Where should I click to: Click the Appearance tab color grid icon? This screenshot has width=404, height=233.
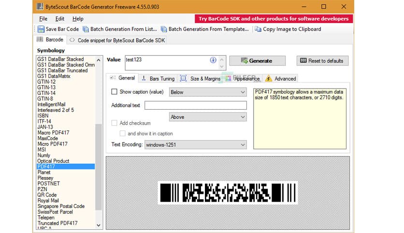228,78
